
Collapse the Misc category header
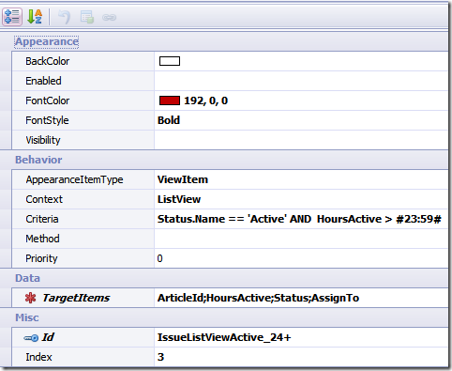(27, 317)
